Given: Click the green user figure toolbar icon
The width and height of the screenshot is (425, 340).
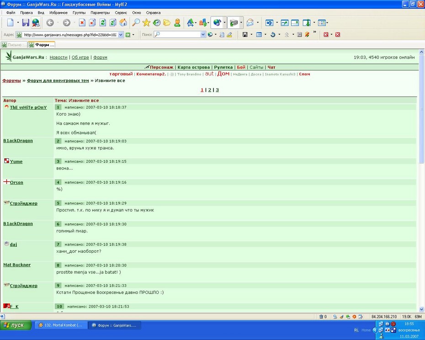Looking at the screenshot, I should [x=177, y=23].
